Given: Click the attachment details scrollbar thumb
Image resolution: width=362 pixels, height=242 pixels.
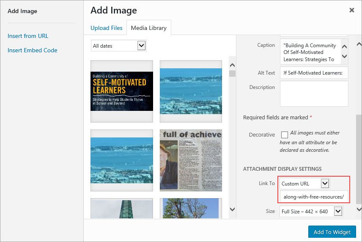Looking at the screenshot, I should [359, 159].
